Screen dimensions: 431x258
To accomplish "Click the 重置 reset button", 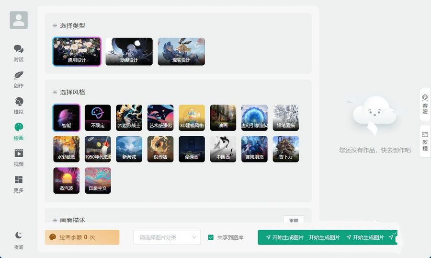I will click(293, 221).
